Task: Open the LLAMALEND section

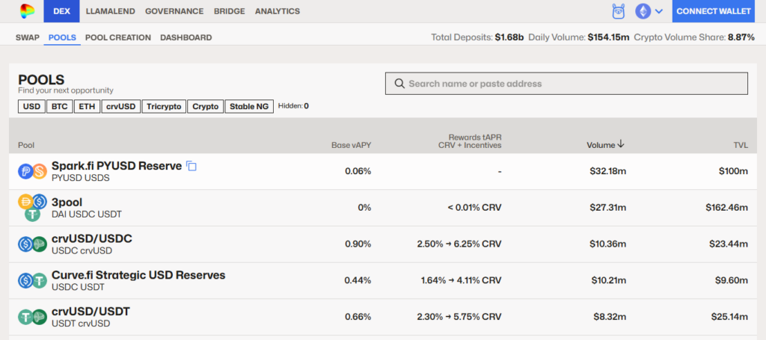Action: [111, 11]
